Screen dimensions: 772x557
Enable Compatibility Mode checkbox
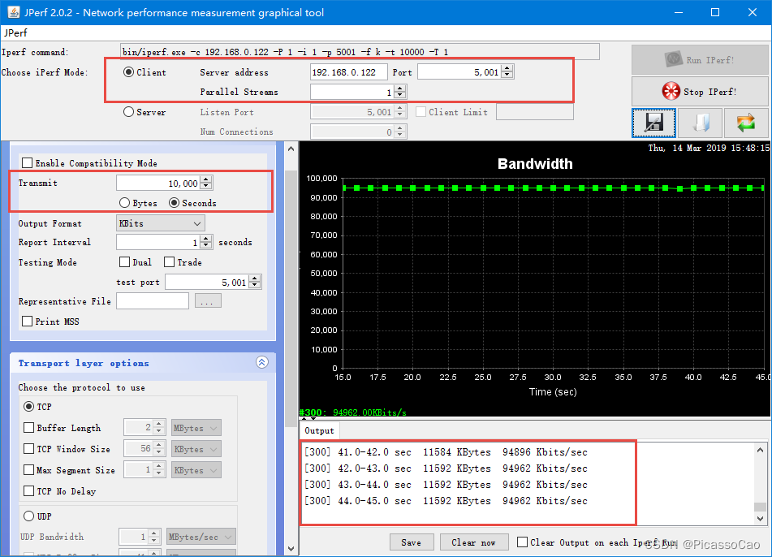click(28, 163)
